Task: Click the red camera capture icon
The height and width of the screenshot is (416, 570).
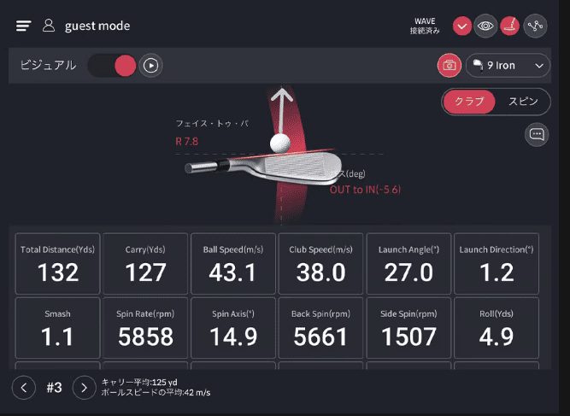Action: click(449, 65)
